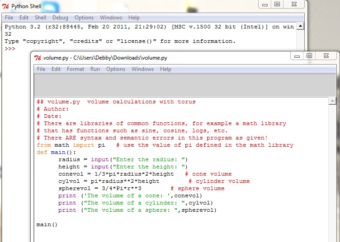The width and height of the screenshot is (340, 242).
Task: Minimize the volume.py editor window
Action: tap(297, 56)
